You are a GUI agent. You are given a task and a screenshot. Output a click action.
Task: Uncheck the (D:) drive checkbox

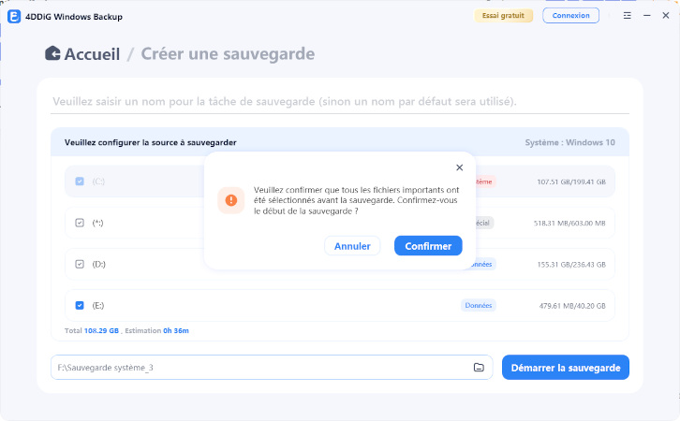pyautogui.click(x=80, y=264)
